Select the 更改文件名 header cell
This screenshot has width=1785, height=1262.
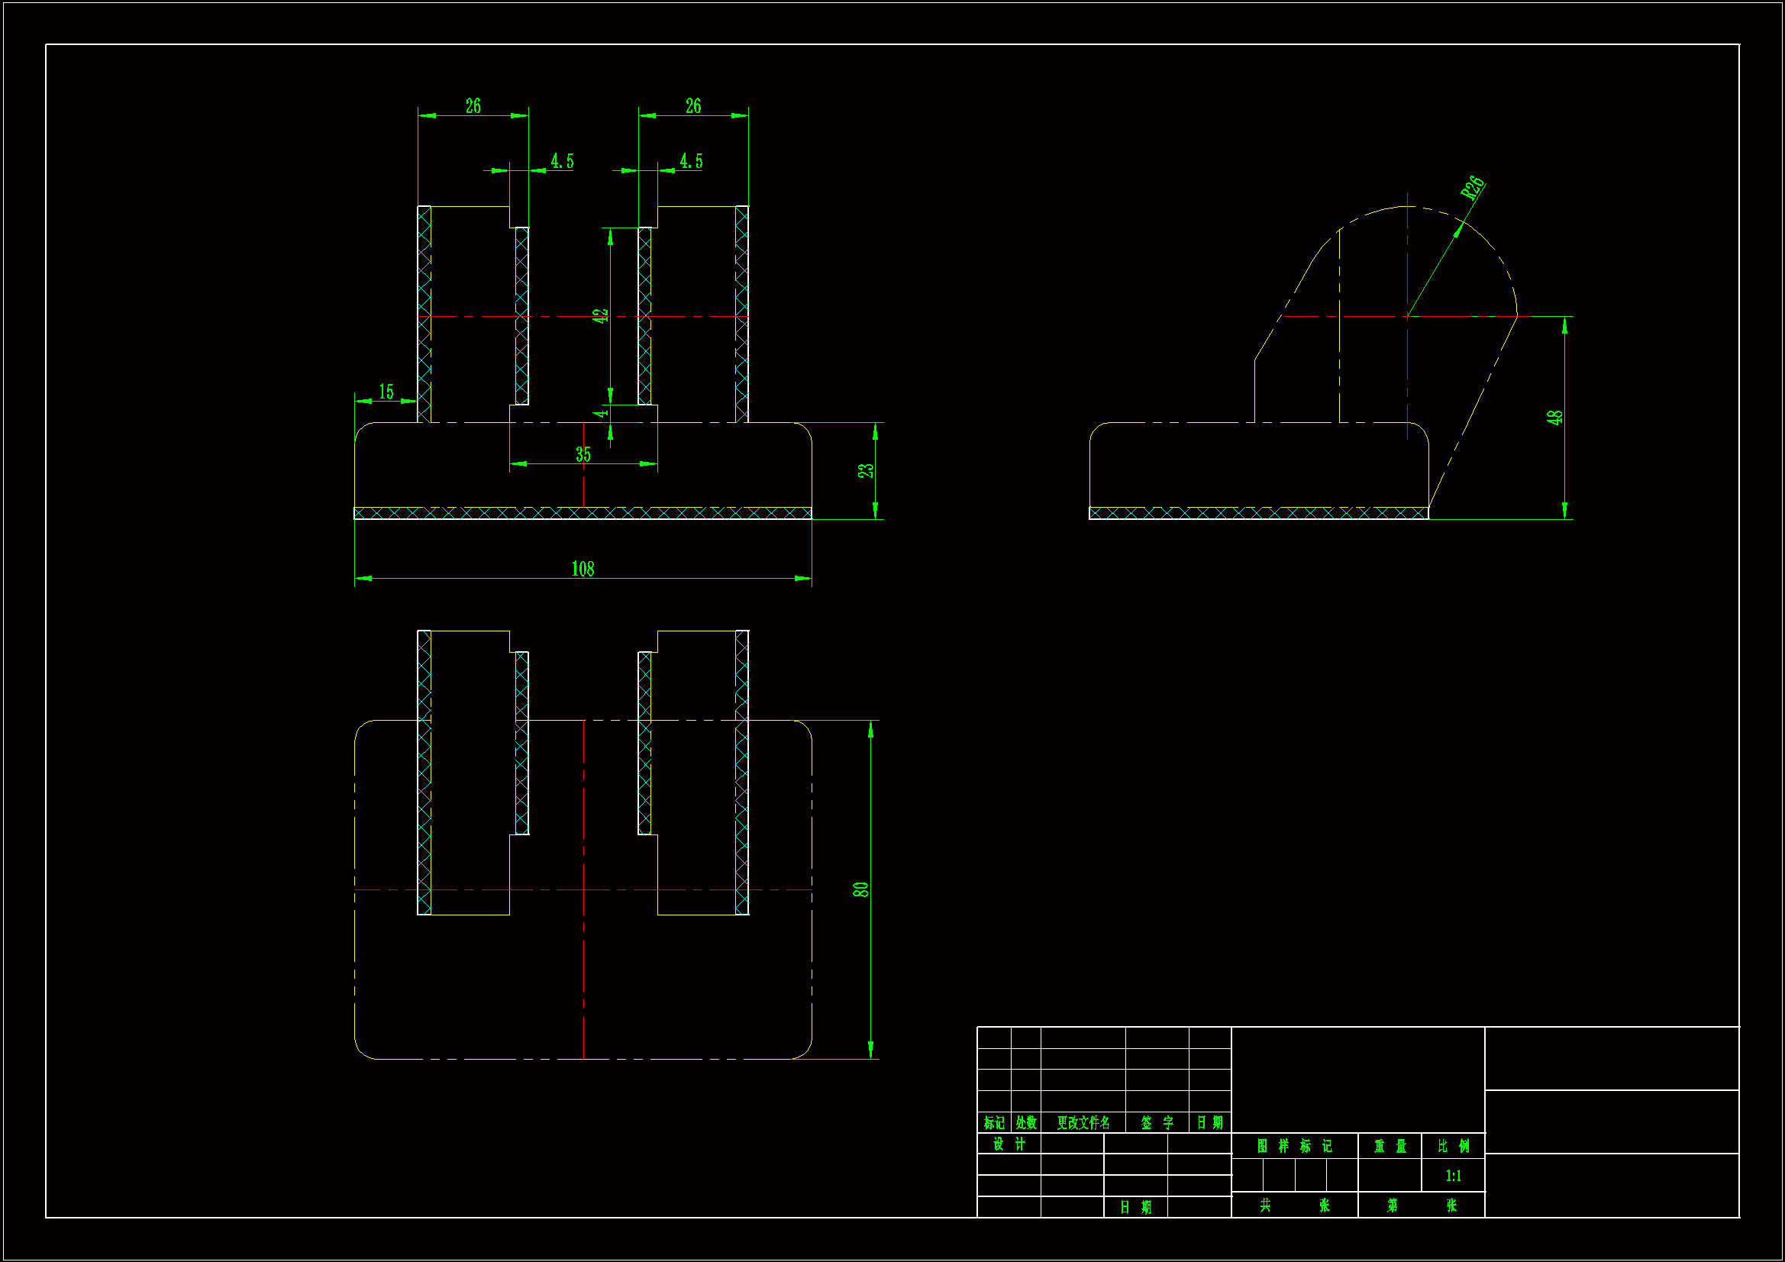[1083, 1123]
